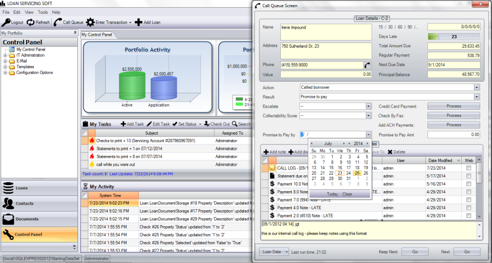The image size is (492, 263).
Task: Select My Control Panel tree item
Action: point(31,49)
